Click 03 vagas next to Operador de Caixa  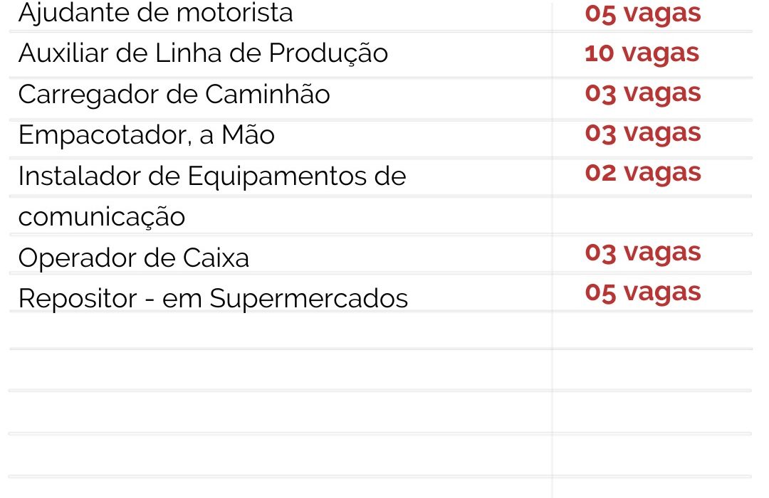point(642,253)
